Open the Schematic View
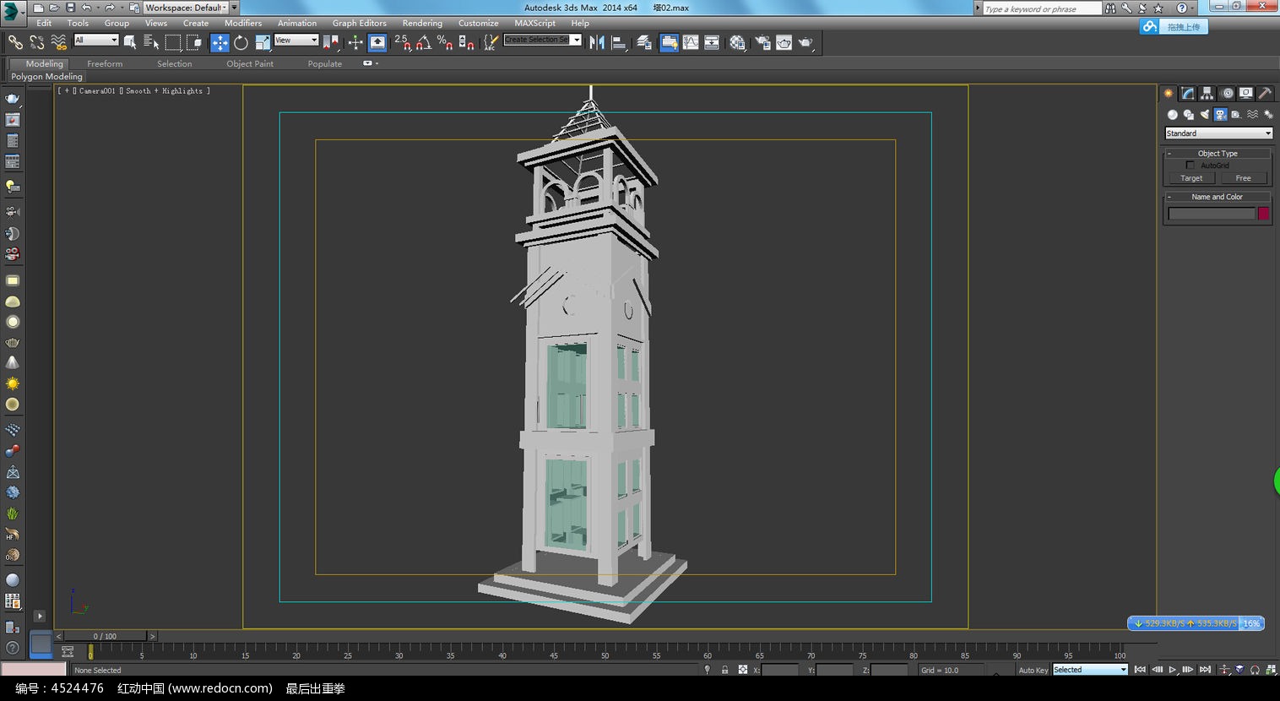 pos(712,42)
